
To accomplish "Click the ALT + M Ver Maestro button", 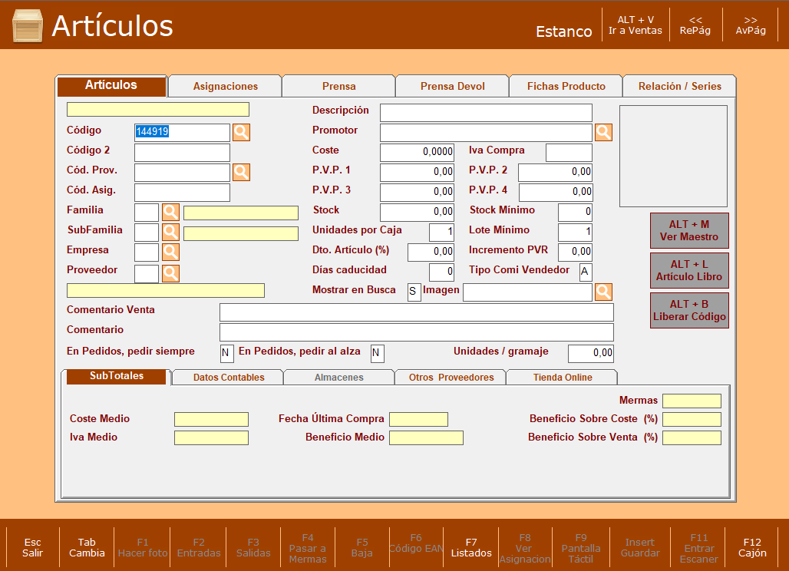I will click(689, 230).
